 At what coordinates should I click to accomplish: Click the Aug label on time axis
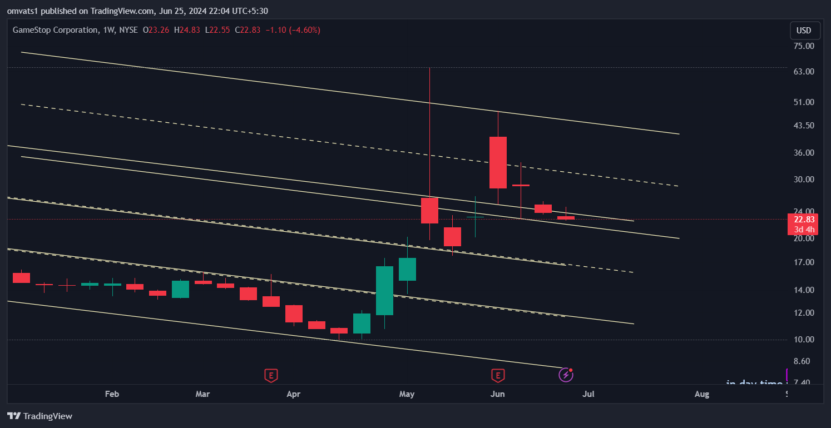coord(702,394)
